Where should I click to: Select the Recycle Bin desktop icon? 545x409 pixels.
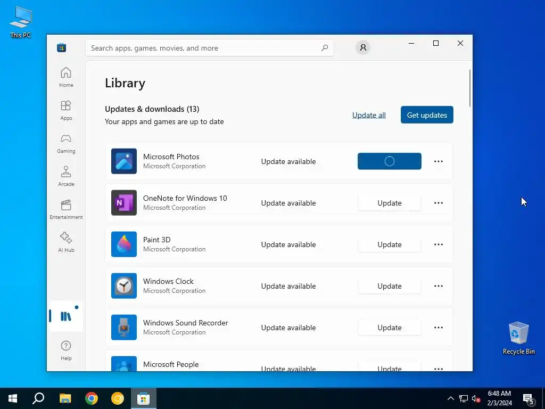point(518,338)
